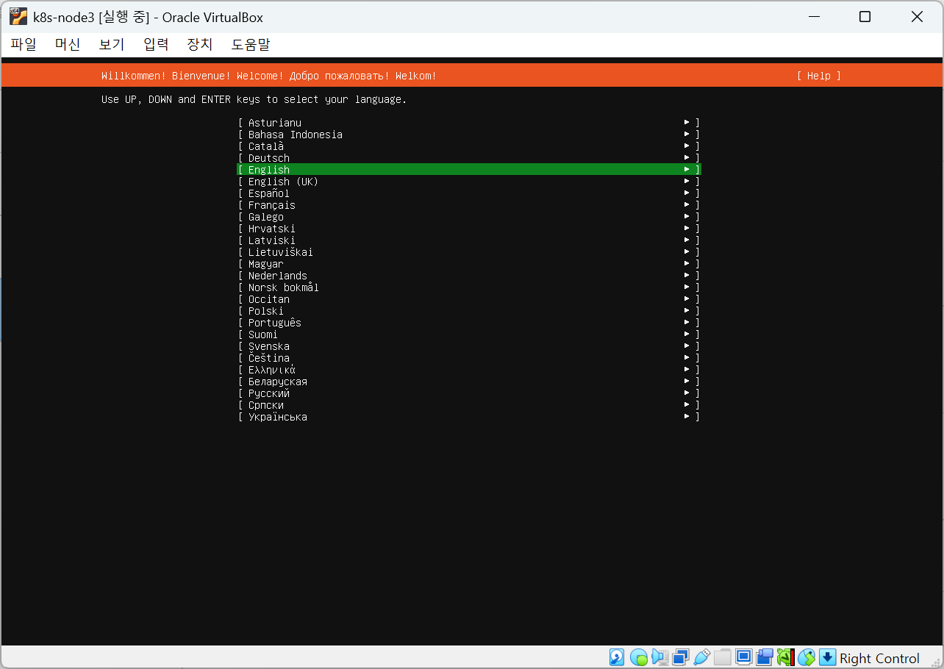Select the highlighted English entry
Screen dimensions: 944x669
[x=469, y=170]
